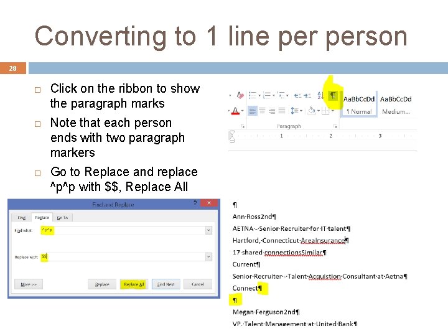Screen dimensions: 448x336
Task: Click '17 shared connectionsSimilar' line
Action: coord(279,253)
